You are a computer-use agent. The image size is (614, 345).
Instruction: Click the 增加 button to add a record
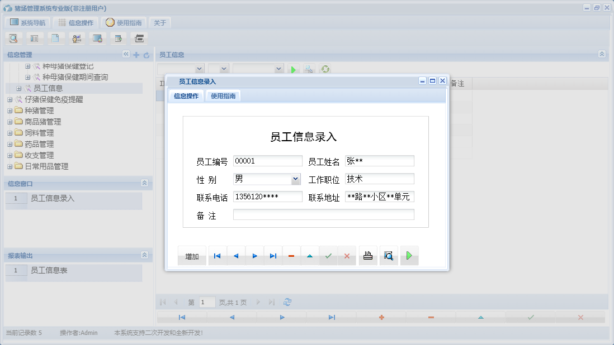(x=192, y=255)
